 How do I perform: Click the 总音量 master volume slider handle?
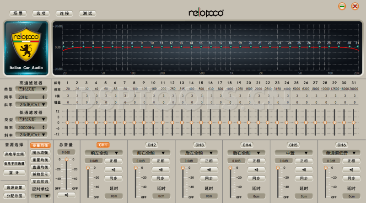[x=66, y=160]
